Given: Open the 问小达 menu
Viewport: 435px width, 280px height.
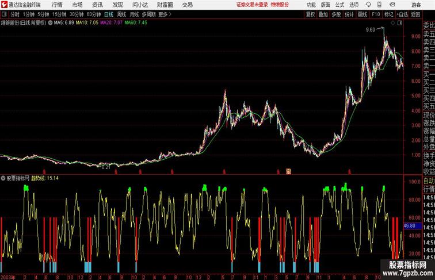Looking at the screenshot, I should pyautogui.click(x=140, y=5).
